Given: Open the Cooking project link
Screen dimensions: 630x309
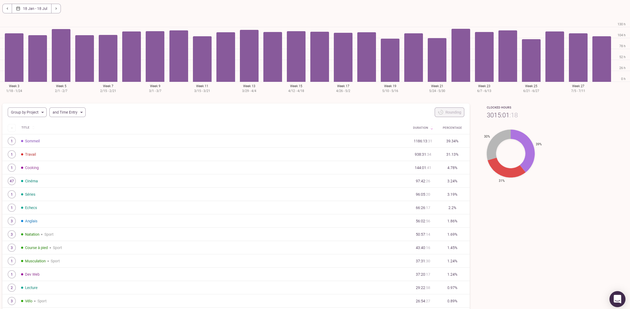Looking at the screenshot, I should 32,168.
